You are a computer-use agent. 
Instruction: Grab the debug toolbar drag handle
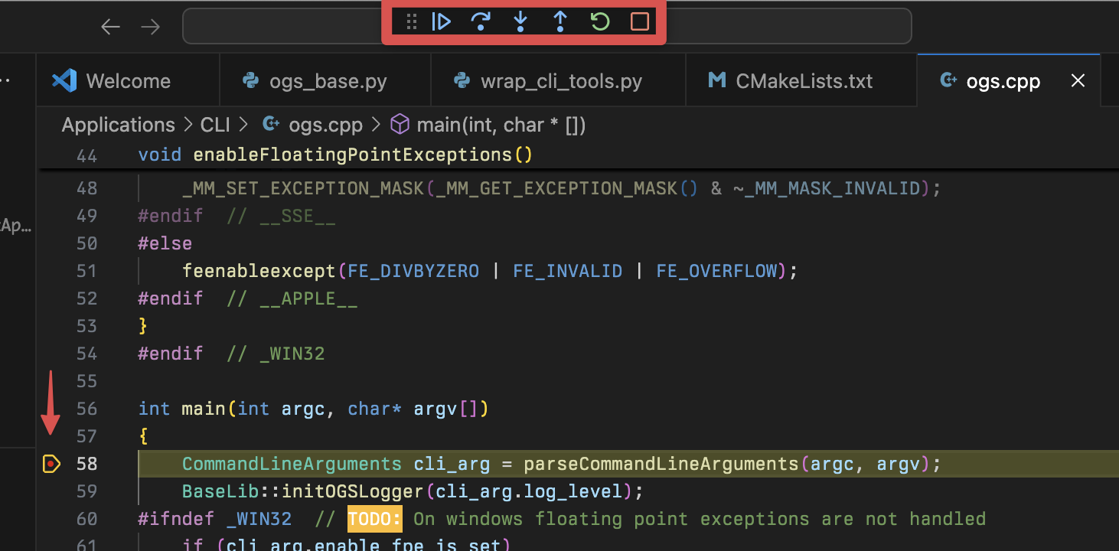pos(411,21)
